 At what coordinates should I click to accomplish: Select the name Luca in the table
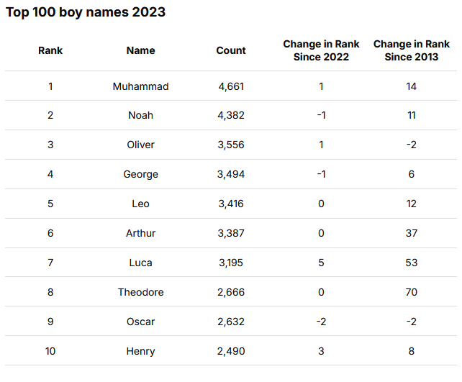tap(140, 263)
